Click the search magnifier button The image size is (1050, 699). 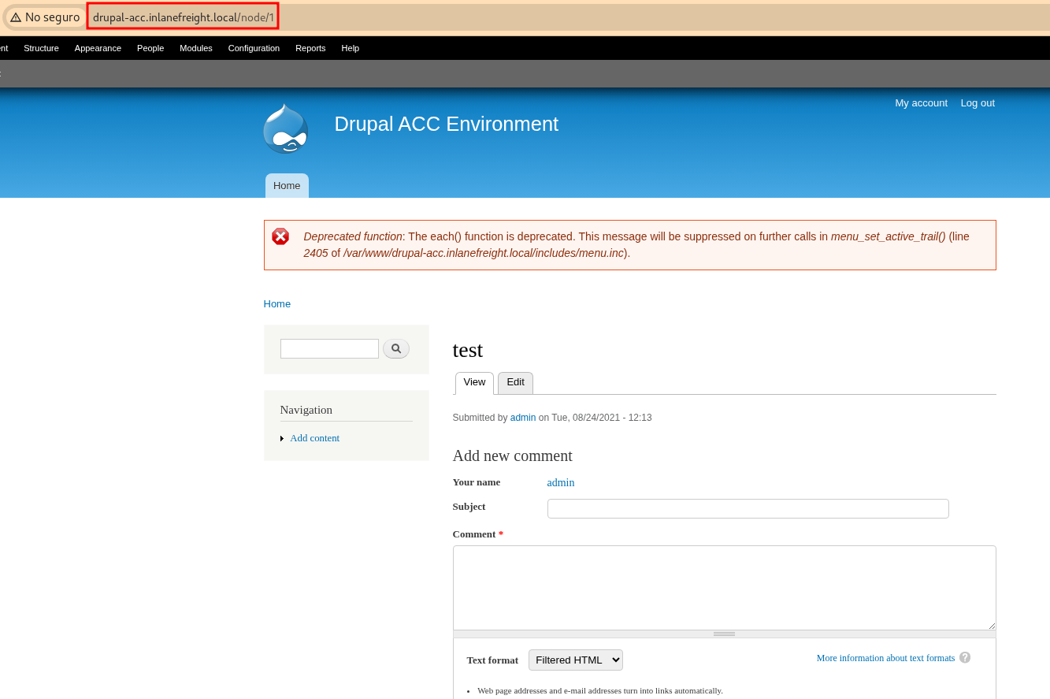point(396,348)
